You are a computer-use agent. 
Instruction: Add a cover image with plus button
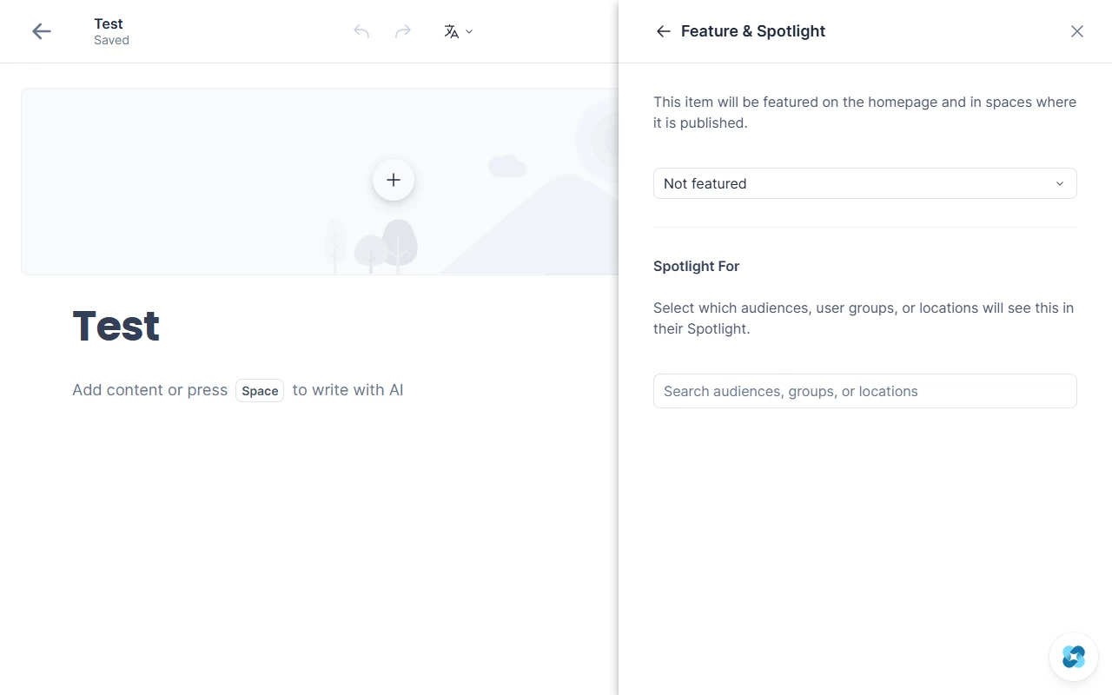tap(394, 180)
